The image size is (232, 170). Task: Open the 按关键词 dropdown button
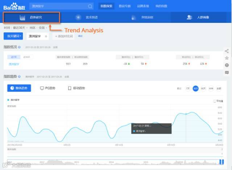click(x=13, y=36)
